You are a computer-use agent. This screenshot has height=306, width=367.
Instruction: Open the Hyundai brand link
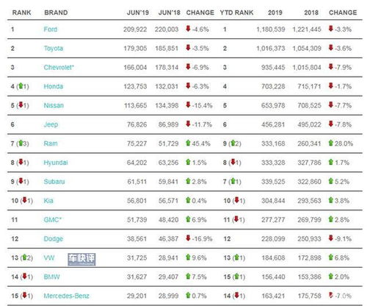[56, 163]
